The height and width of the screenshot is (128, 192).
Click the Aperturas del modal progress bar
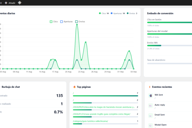170,34
